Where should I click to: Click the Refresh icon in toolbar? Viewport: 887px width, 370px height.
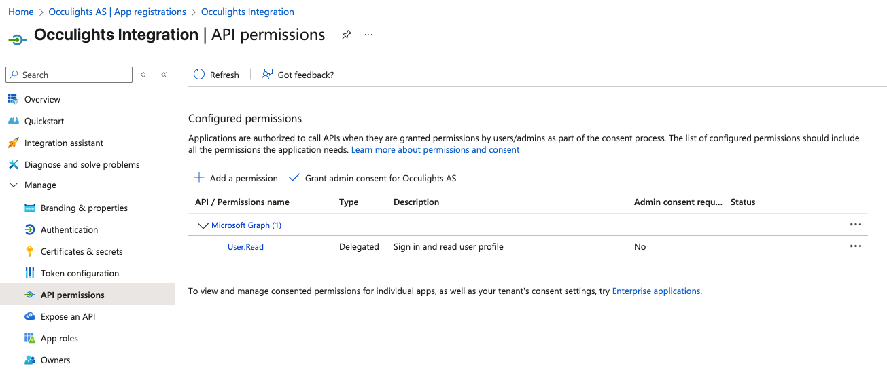199,75
